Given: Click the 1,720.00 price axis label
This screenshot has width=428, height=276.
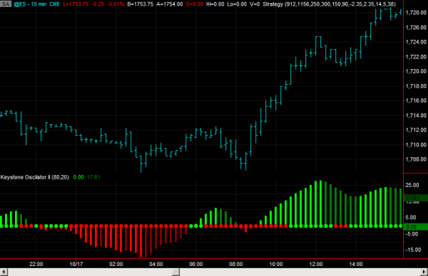Looking at the screenshot, I should [x=416, y=71].
